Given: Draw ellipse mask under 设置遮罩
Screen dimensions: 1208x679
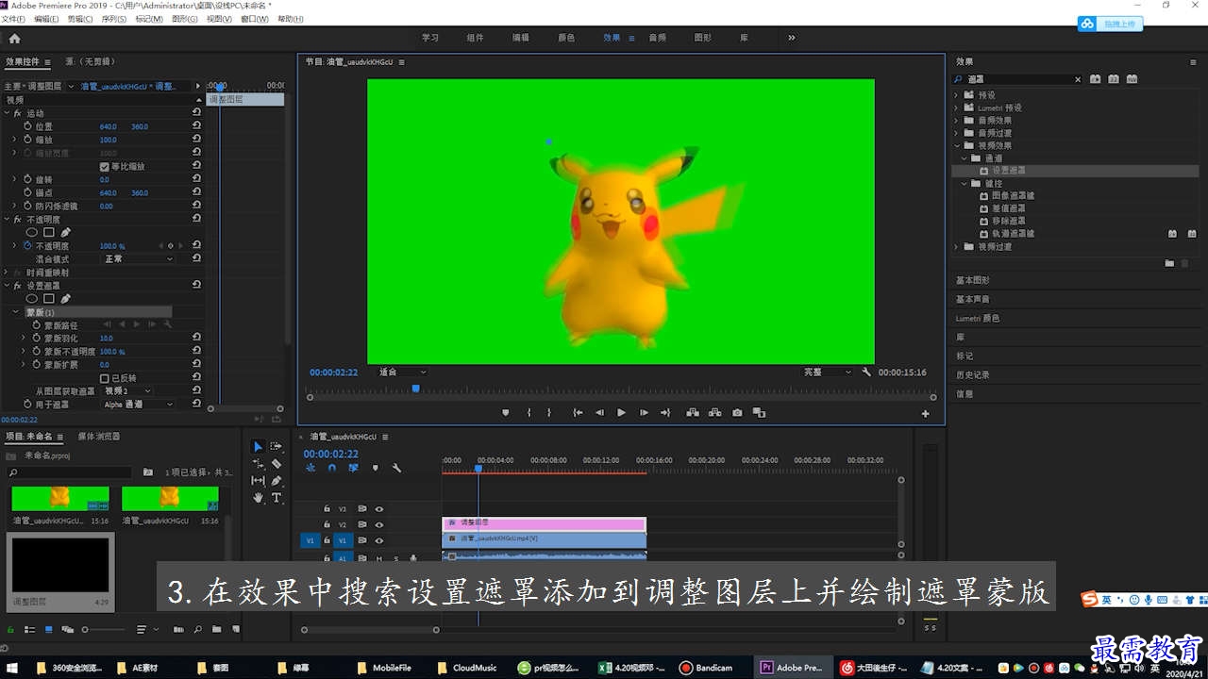Looking at the screenshot, I should 31,298.
